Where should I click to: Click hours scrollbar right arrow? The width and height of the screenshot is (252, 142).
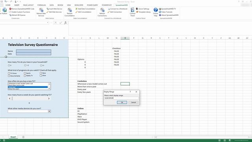(49, 99)
